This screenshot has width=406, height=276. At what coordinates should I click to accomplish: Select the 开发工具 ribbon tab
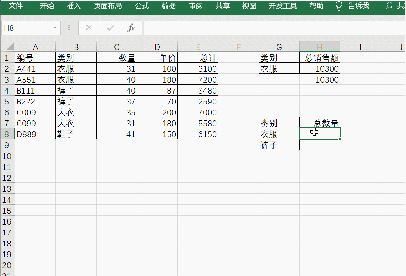tap(283, 6)
